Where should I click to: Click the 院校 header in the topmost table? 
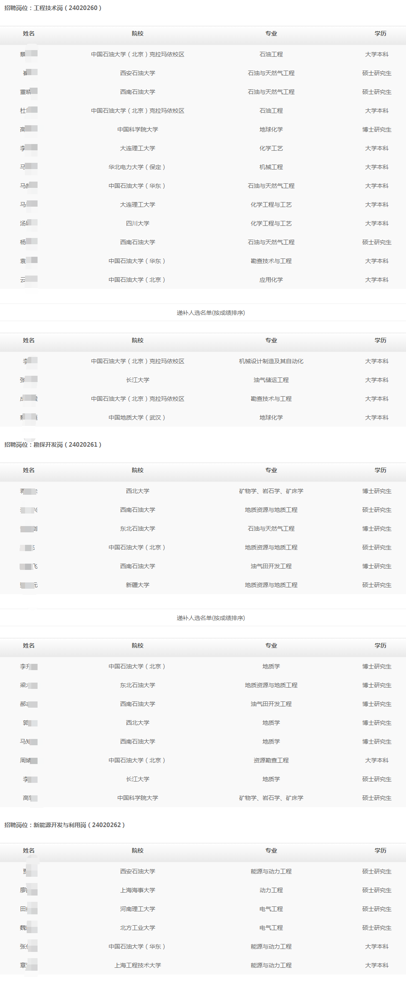(137, 33)
